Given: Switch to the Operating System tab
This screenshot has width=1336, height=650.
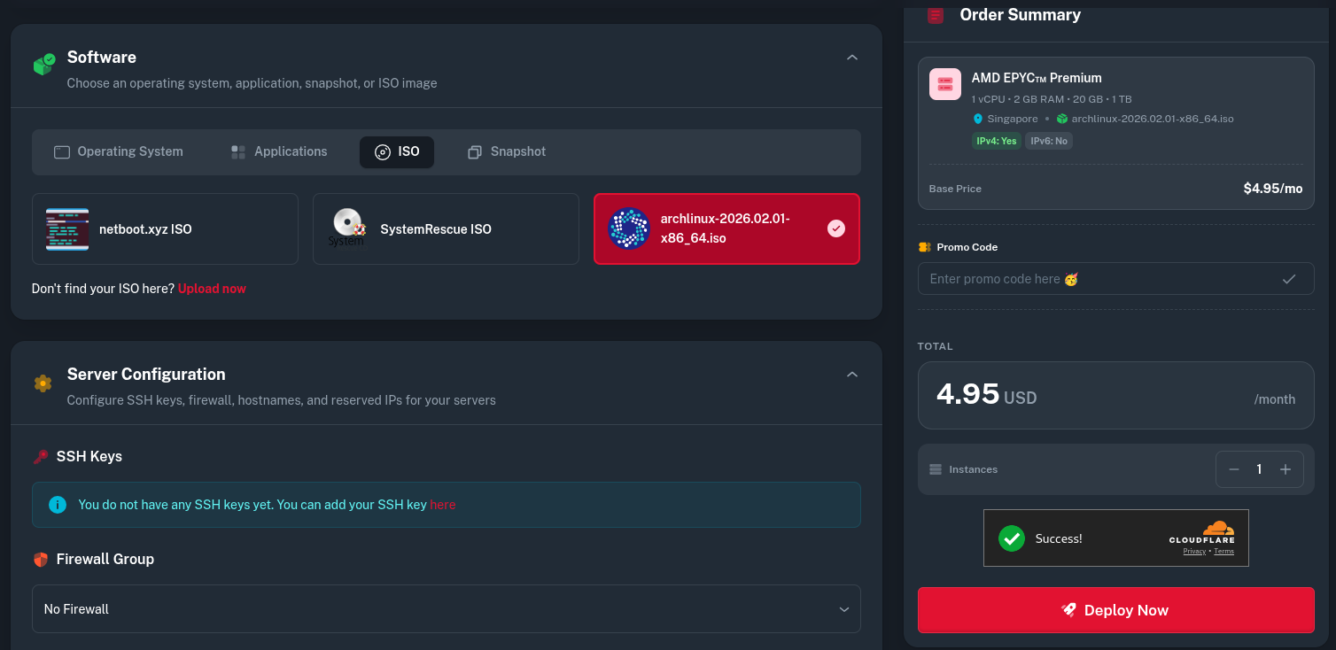Looking at the screenshot, I should 119,151.
